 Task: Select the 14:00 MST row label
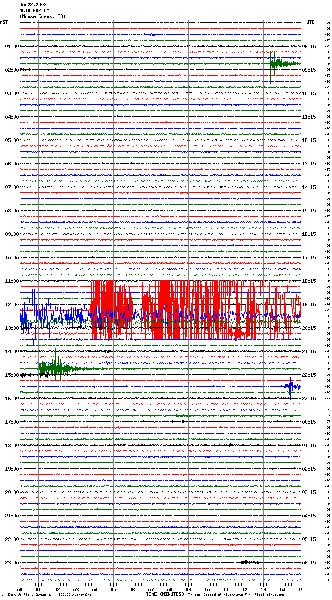(12, 352)
